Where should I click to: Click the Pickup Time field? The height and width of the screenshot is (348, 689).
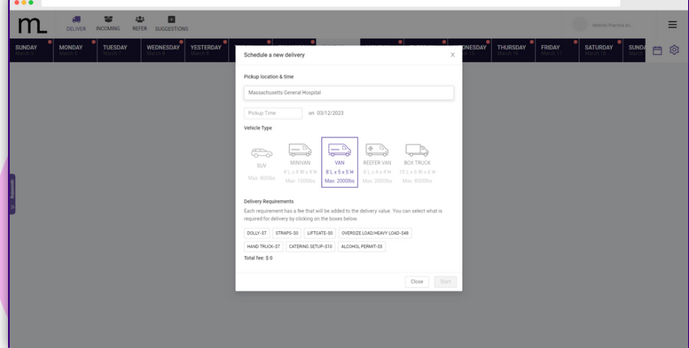tap(273, 113)
